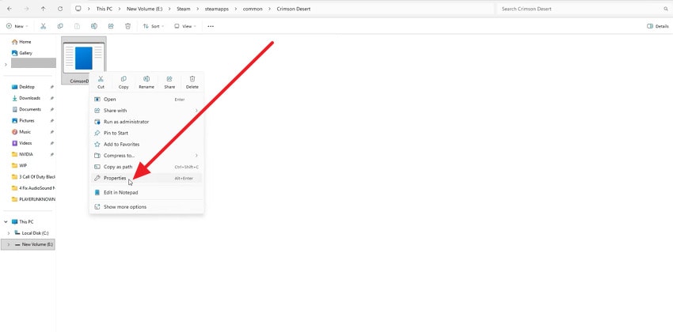The image size is (673, 332).
Task: Click the Paste icon in toolbar
Action: tap(78, 26)
